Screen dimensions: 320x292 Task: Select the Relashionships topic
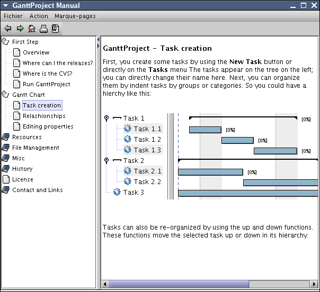tap(44, 116)
